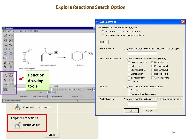Open the Edit menu
The width and height of the screenshot is (186, 139).
(x=9, y=31)
